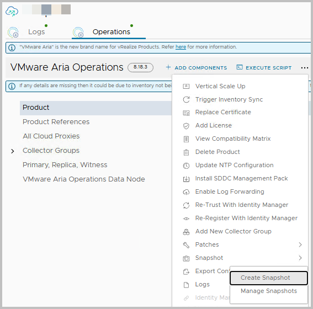Viewport: 313px width, 309px height.
Task: Click the Update NTP Configuration clock icon
Action: coord(186,166)
